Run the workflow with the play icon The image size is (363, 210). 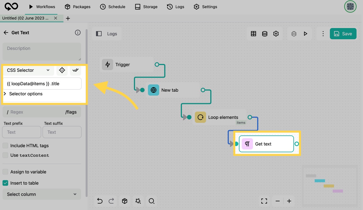tap(305, 34)
